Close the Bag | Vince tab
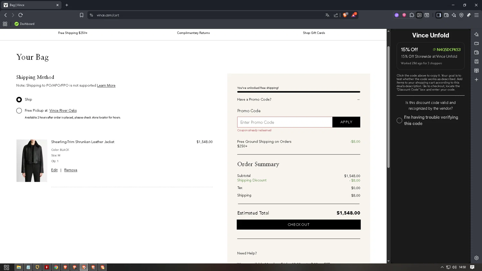The height and width of the screenshot is (271, 482). [58, 5]
